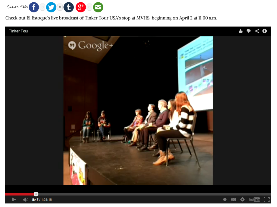
Task: Open the video on YouTube via logo
Action: (x=254, y=200)
